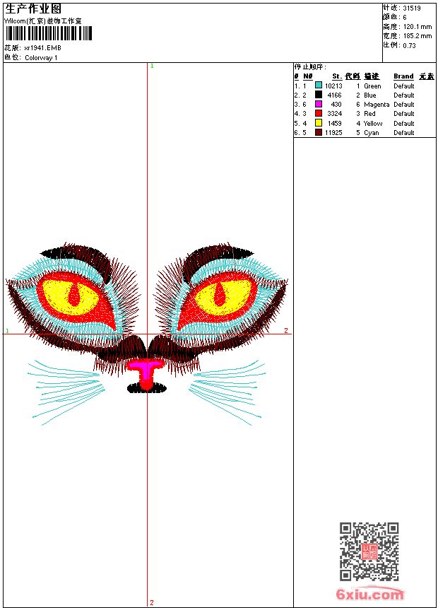Screen dimensions: 438x608
Task: Click the Yellow description cell
Action: (373, 124)
